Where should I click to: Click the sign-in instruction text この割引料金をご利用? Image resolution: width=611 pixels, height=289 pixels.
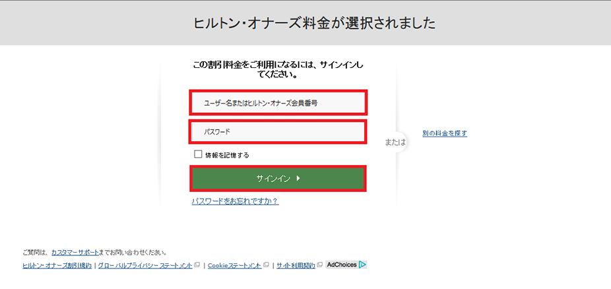pos(278,70)
